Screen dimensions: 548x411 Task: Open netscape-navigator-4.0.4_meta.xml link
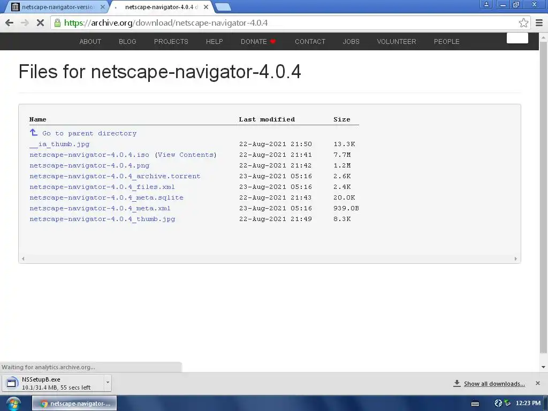point(100,208)
